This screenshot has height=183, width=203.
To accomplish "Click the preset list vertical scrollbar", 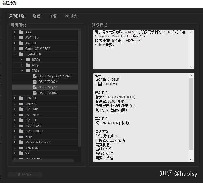I will 79,88.
